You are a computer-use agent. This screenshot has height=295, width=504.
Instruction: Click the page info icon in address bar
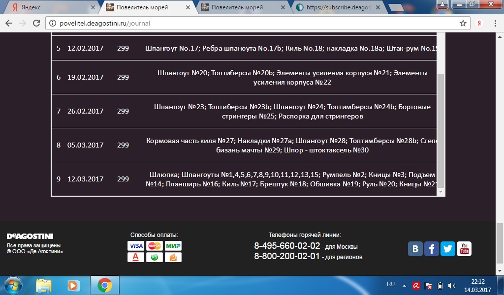pos(53,23)
